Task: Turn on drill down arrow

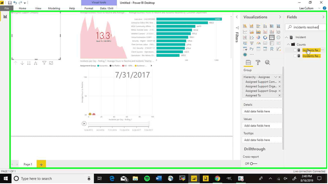Action: point(22,63)
